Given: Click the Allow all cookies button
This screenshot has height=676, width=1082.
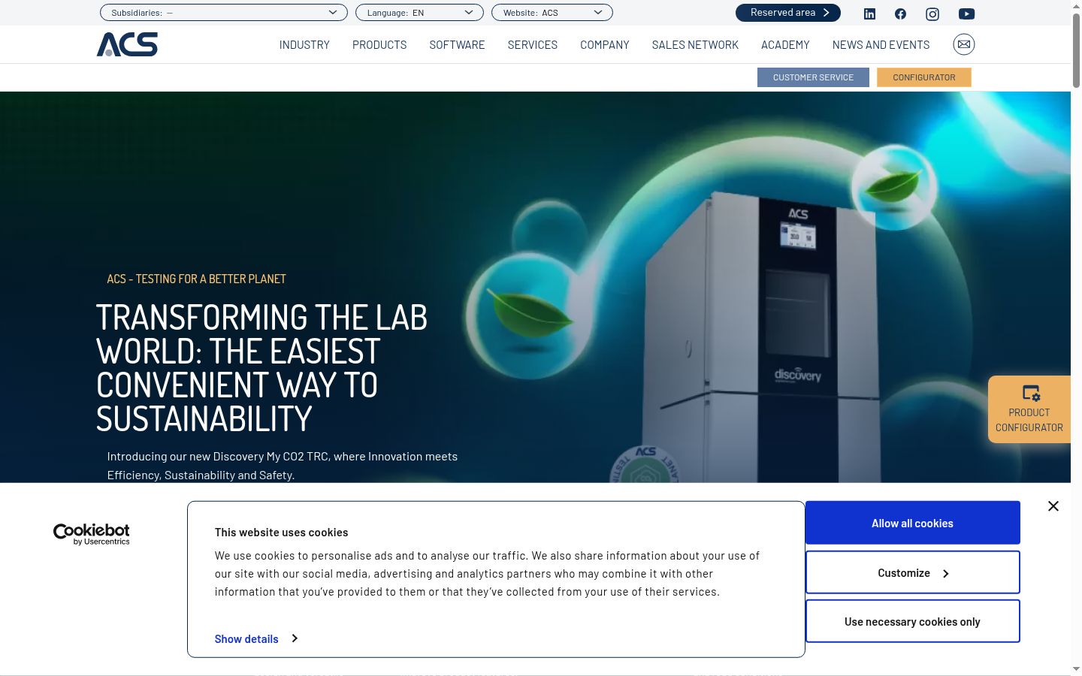Looking at the screenshot, I should [x=913, y=523].
